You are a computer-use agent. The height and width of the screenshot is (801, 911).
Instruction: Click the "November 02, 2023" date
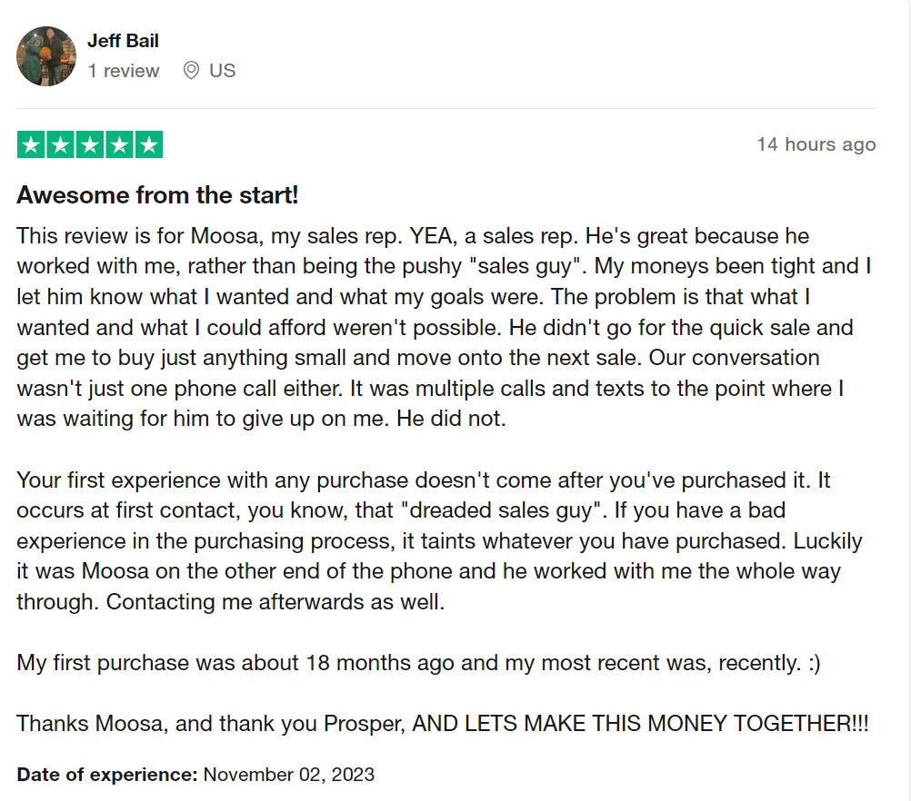288,775
